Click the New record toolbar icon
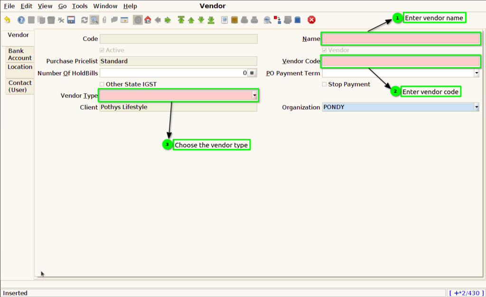The width and height of the screenshot is (486, 297). [x=31, y=20]
